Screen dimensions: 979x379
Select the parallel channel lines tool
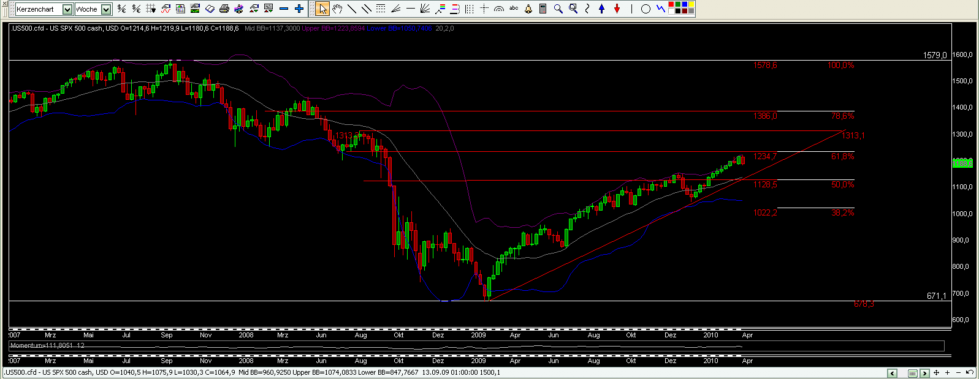(366, 9)
